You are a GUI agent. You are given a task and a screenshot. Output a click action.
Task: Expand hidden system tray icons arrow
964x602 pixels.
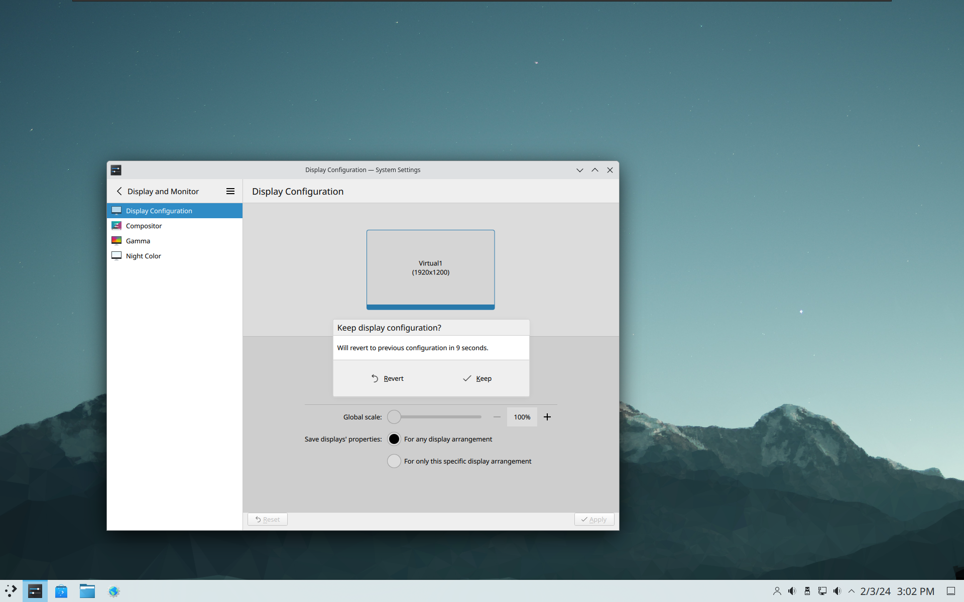tap(852, 591)
